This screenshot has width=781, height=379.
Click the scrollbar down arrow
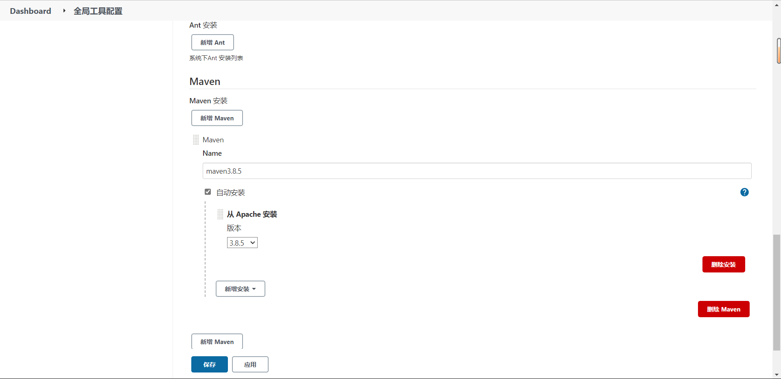777,375
